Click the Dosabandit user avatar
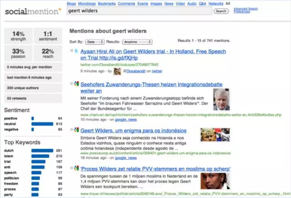This screenshot has height=198, width=291. pyautogui.click(x=117, y=71)
